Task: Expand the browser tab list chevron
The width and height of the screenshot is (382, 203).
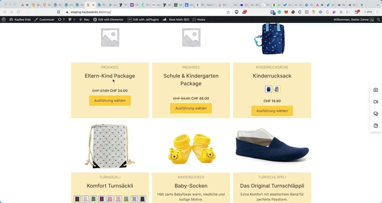Action: click(x=377, y=5)
